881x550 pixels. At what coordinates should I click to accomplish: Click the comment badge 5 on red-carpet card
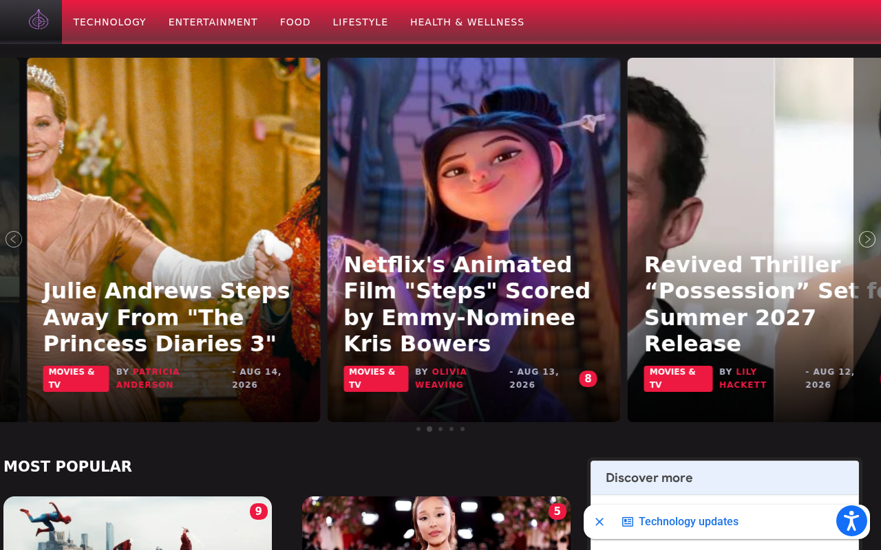(x=558, y=511)
